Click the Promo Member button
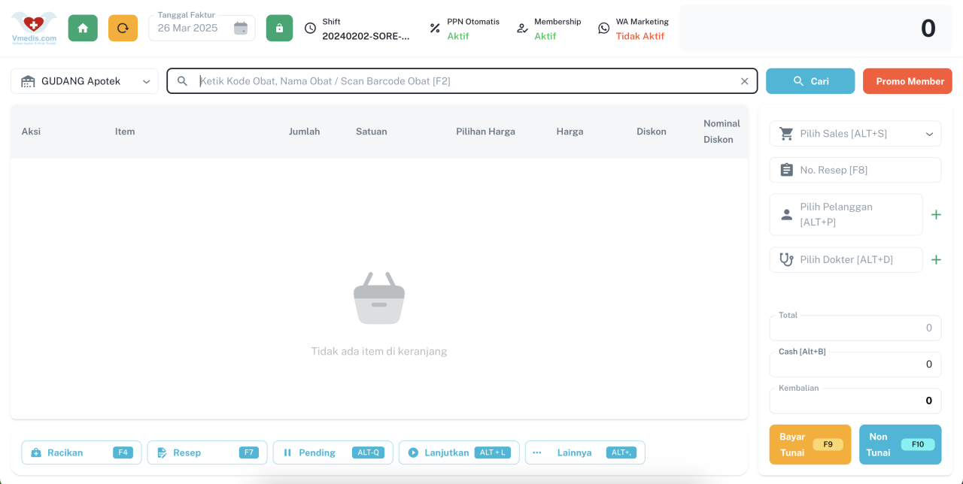The height and width of the screenshot is (484, 963). click(907, 81)
